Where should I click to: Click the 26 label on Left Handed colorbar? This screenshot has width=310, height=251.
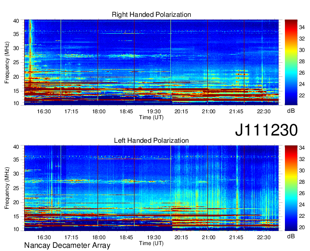pyautogui.click(x=302, y=193)
